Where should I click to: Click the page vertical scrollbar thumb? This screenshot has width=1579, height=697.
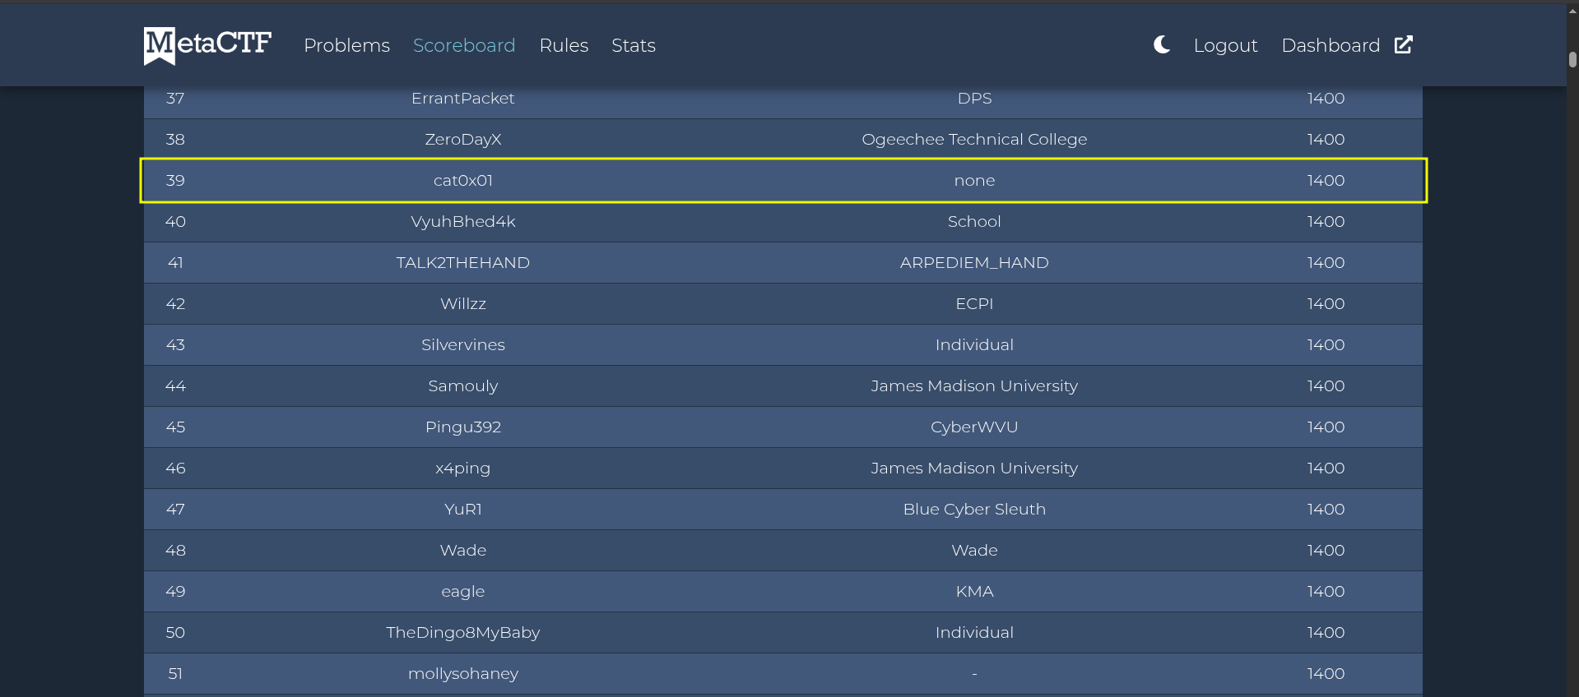click(x=1572, y=60)
